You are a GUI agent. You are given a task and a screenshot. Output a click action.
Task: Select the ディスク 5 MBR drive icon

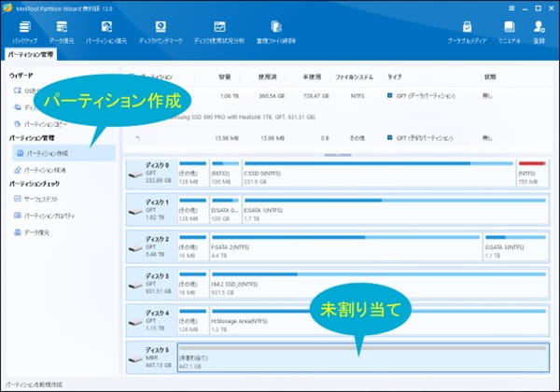coord(135,358)
